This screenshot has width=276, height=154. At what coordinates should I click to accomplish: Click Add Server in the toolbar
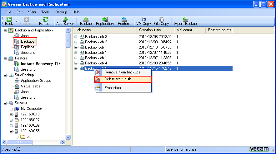65,21
